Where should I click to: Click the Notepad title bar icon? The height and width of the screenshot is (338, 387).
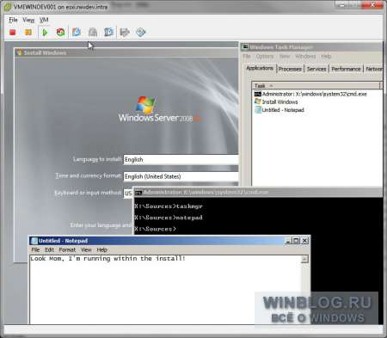click(x=34, y=241)
